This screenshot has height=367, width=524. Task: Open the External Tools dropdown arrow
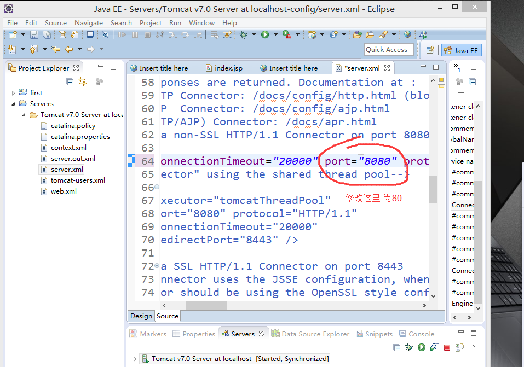pos(297,34)
